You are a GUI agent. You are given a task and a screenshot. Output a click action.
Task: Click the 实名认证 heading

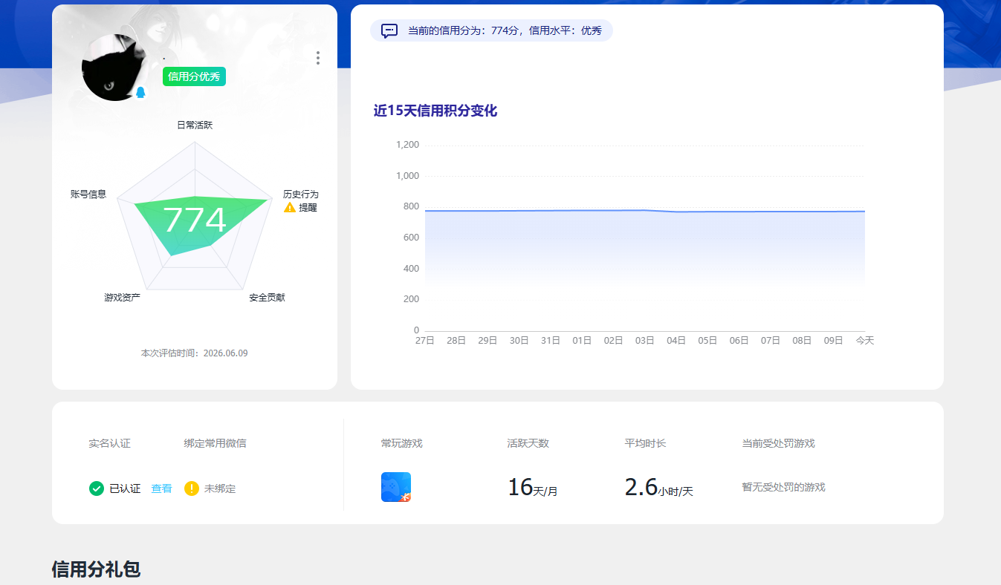(110, 443)
